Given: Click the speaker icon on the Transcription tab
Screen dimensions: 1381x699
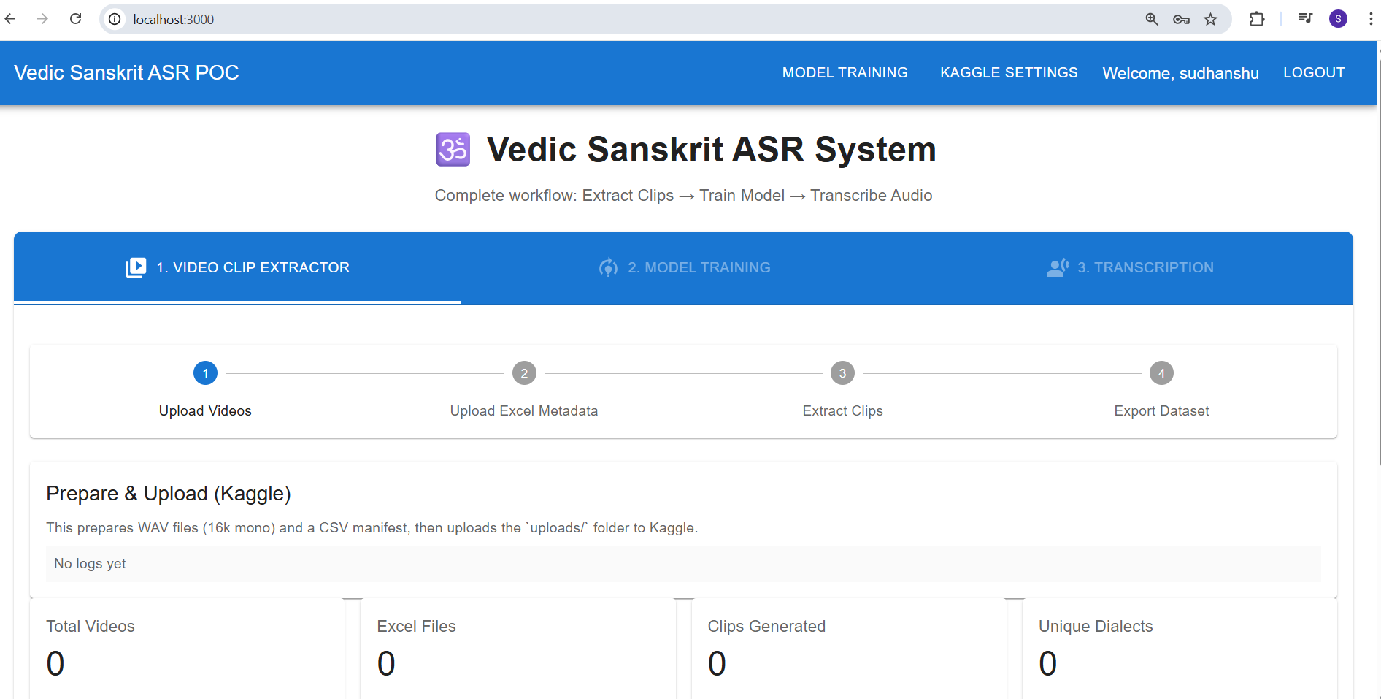Looking at the screenshot, I should click(x=1056, y=267).
